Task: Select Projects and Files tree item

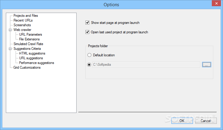Action: (26, 16)
